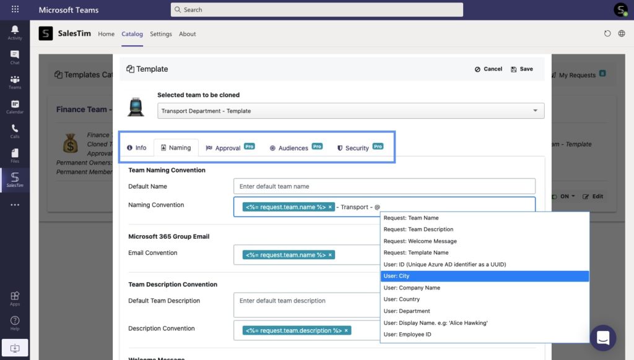634x360 pixels.
Task: Open My Requests
Action: [x=578, y=75]
